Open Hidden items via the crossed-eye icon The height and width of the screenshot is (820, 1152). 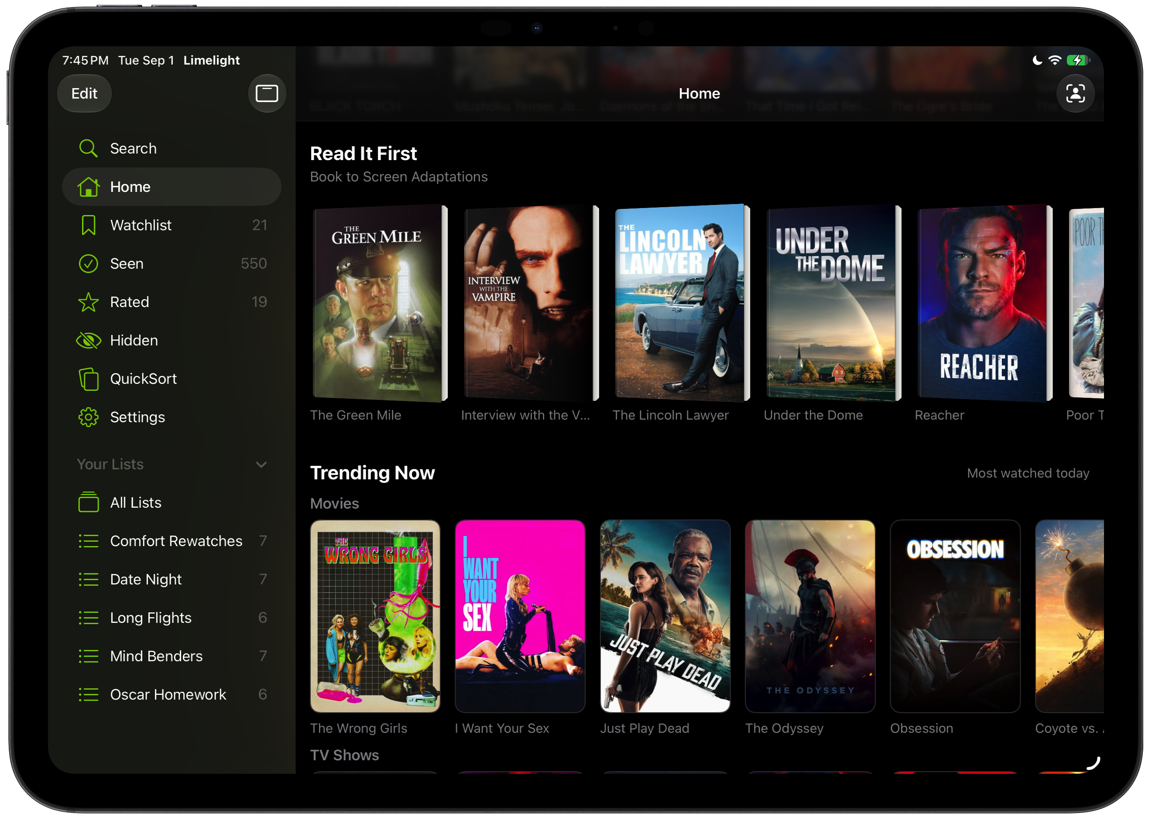click(89, 340)
